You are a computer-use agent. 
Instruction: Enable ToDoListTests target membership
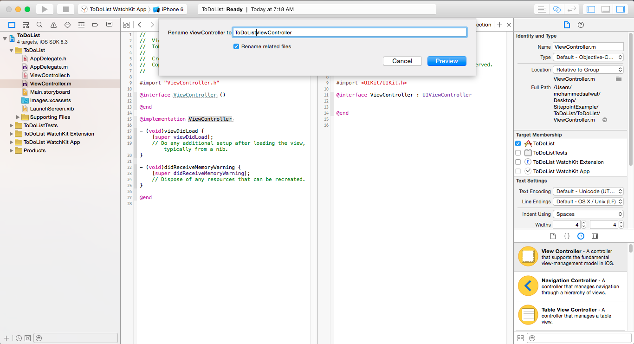tap(518, 153)
